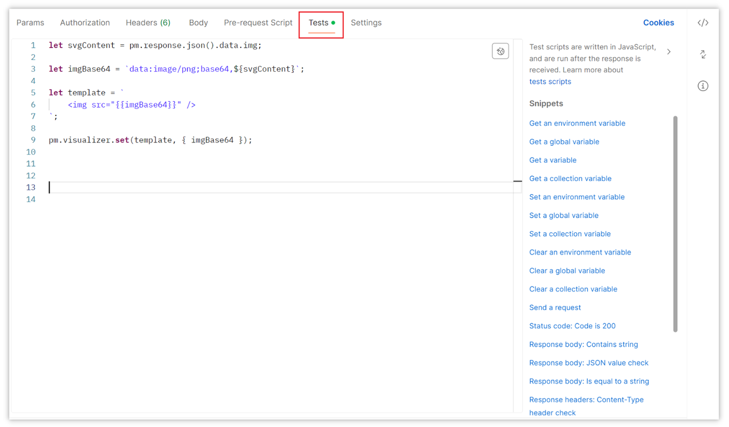Insert Response body: Contains string snippet
This screenshot has width=729, height=427.
click(583, 344)
